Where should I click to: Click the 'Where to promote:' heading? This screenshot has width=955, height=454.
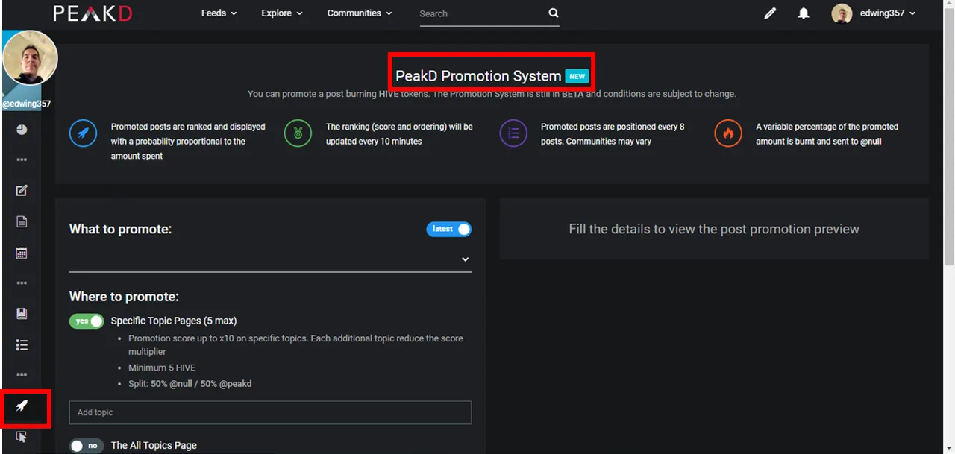pyautogui.click(x=124, y=297)
